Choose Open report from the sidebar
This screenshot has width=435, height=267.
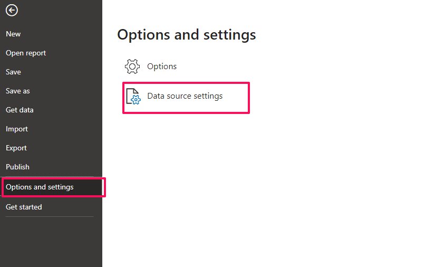[26, 53]
